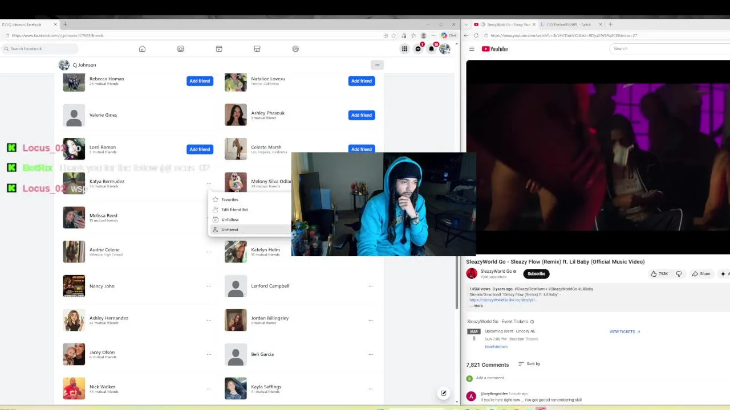Screen dimensions: 730x410
Task: Add Natallee Lovesu as friend
Action: 362,81
